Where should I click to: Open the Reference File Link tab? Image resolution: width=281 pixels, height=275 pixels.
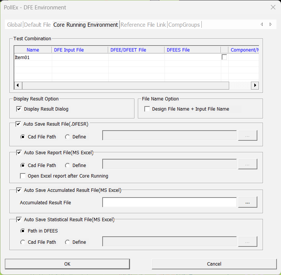tap(143, 25)
